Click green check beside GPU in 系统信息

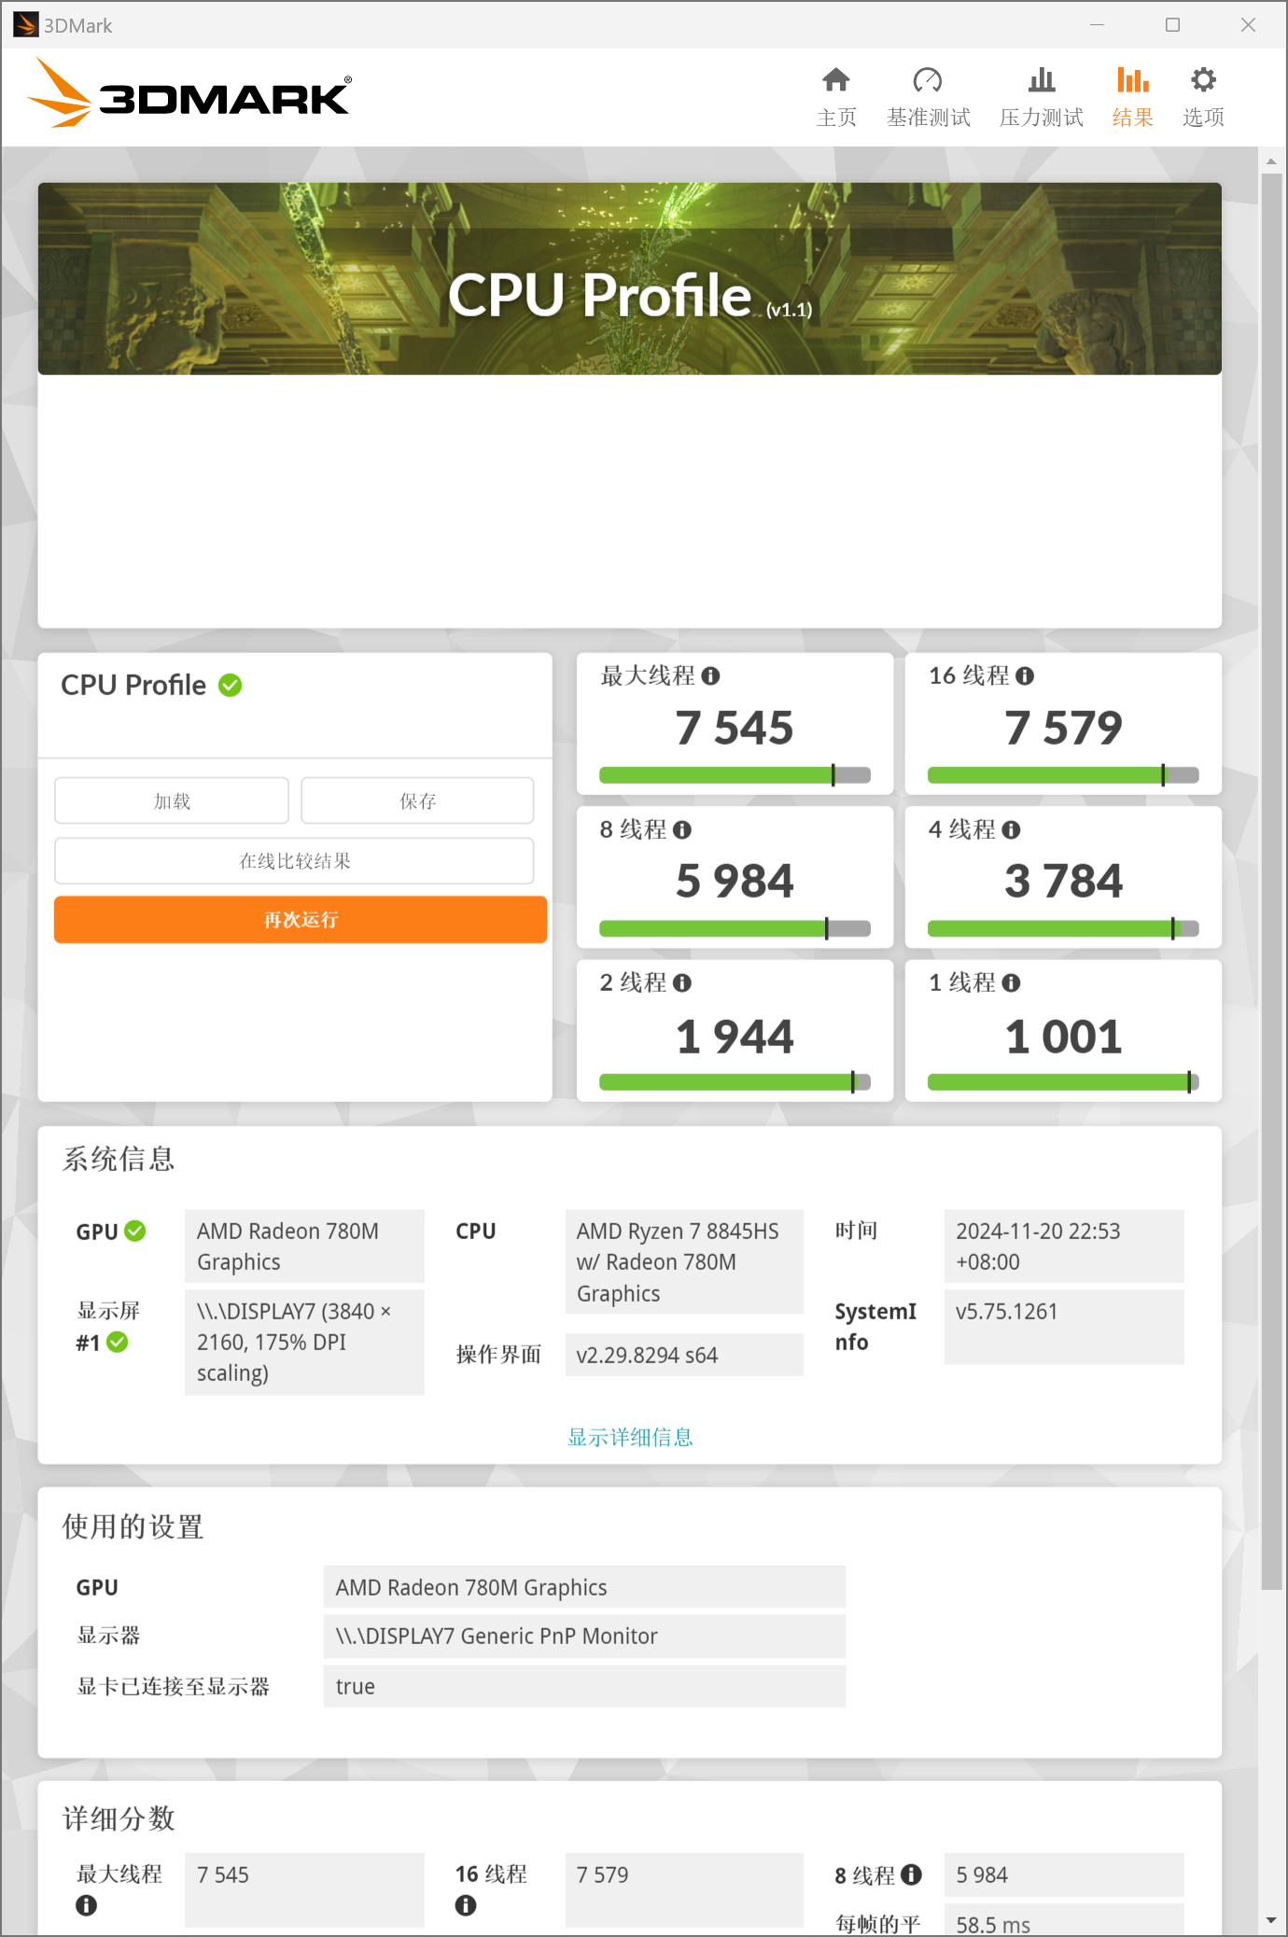[135, 1231]
